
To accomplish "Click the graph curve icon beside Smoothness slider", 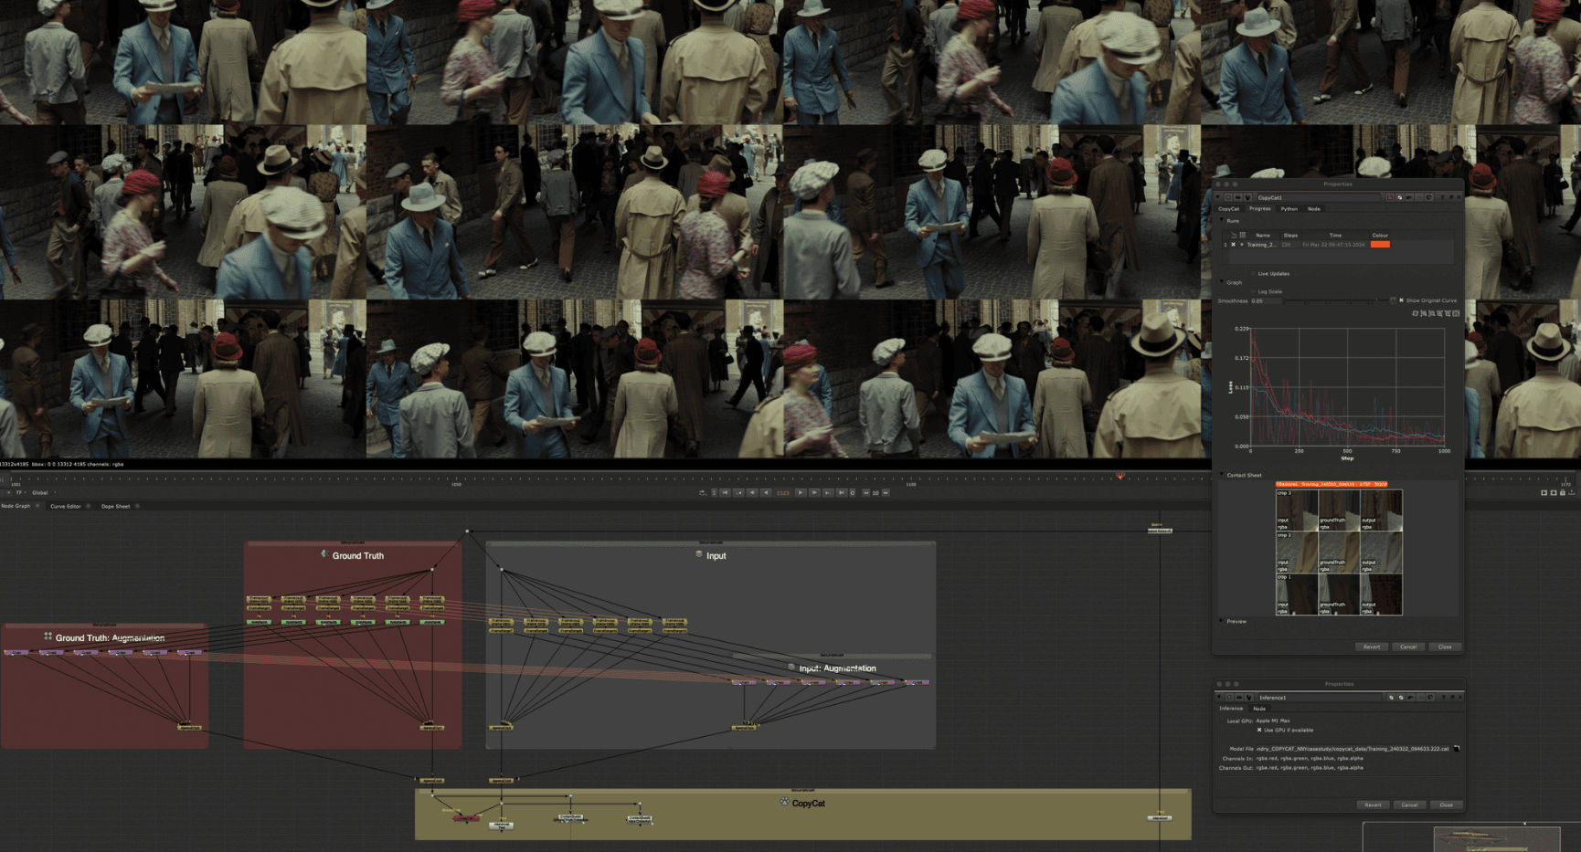I will pos(1394,300).
